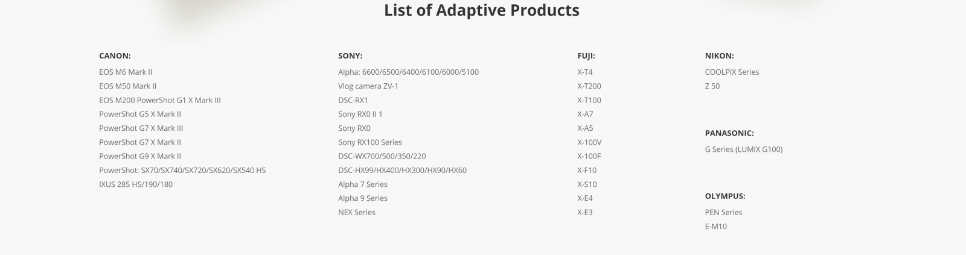The width and height of the screenshot is (966, 255).
Task: Click Sony RX100 Series entry
Action: point(370,142)
